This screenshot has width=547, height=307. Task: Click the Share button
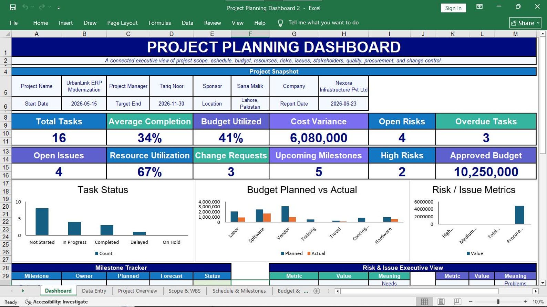coord(525,23)
